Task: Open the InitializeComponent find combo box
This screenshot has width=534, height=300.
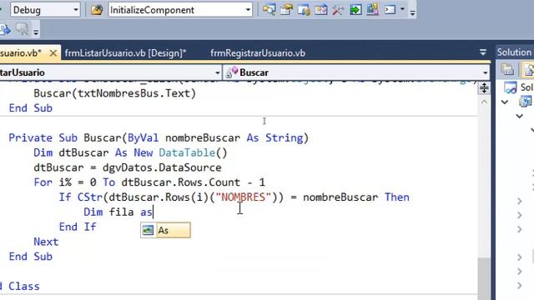Action: coord(180,10)
